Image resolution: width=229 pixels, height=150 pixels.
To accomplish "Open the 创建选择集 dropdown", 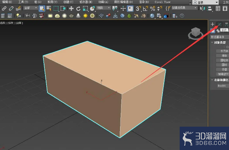I will (x=184, y=8).
